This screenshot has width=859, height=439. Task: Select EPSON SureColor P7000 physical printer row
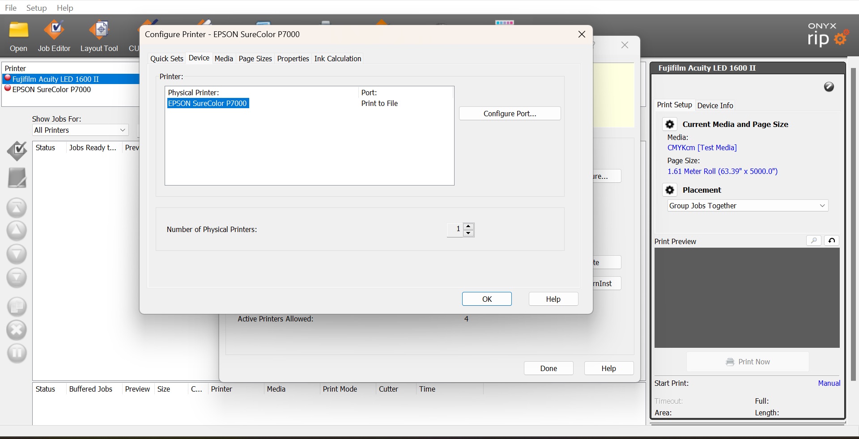tap(208, 103)
